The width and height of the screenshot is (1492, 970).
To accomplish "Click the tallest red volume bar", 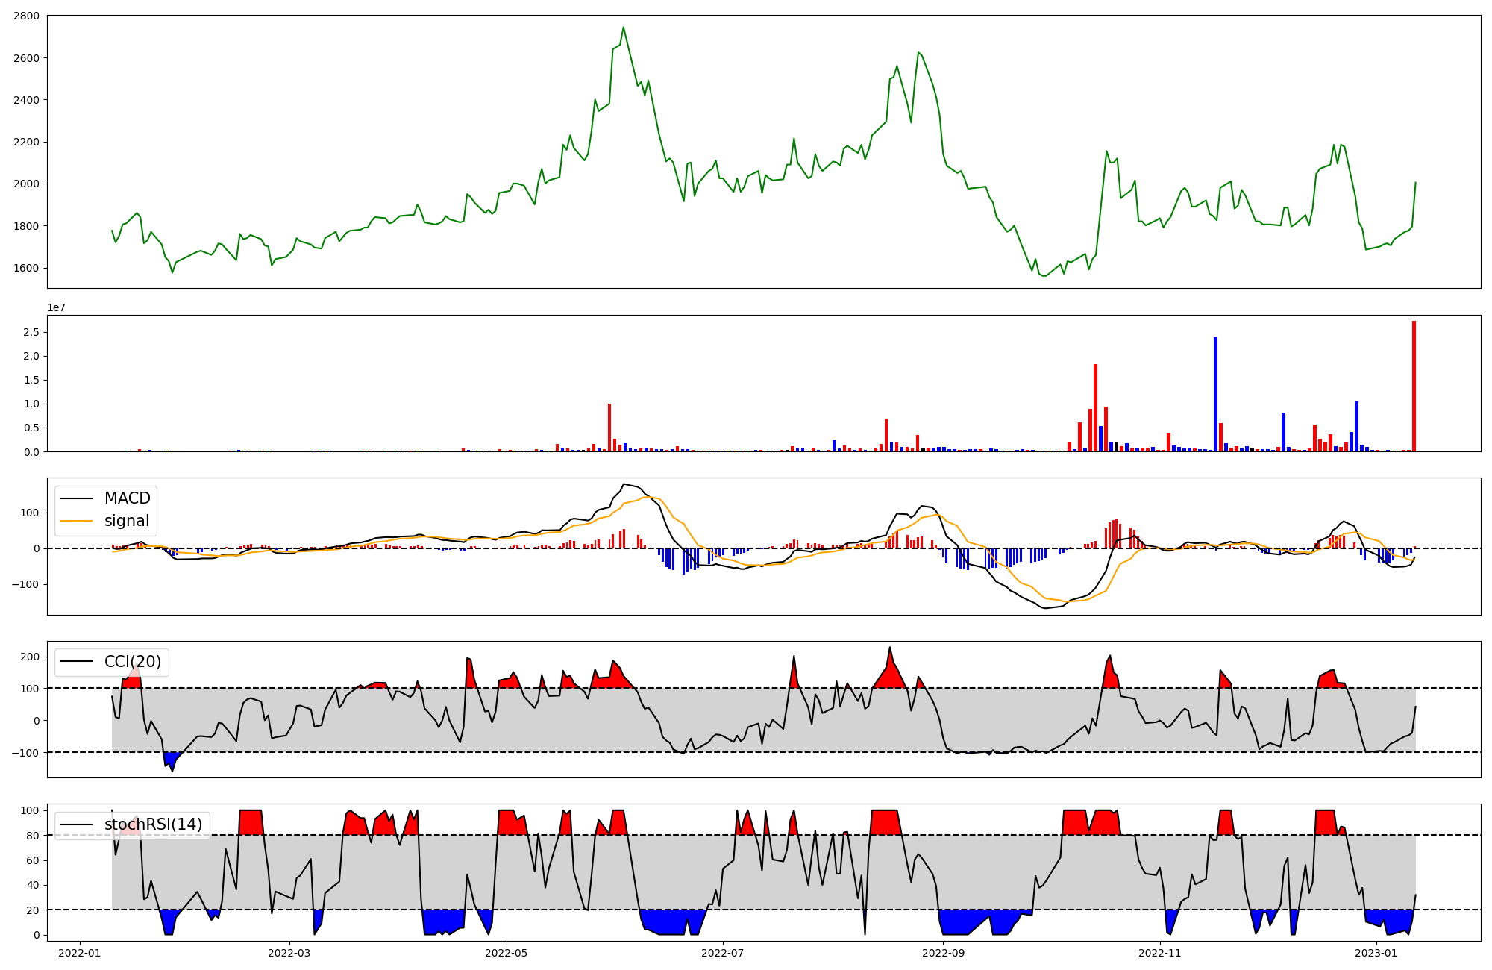I will point(1414,387).
